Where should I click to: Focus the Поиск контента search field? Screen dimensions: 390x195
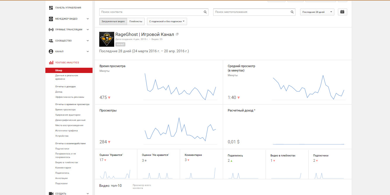click(154, 12)
